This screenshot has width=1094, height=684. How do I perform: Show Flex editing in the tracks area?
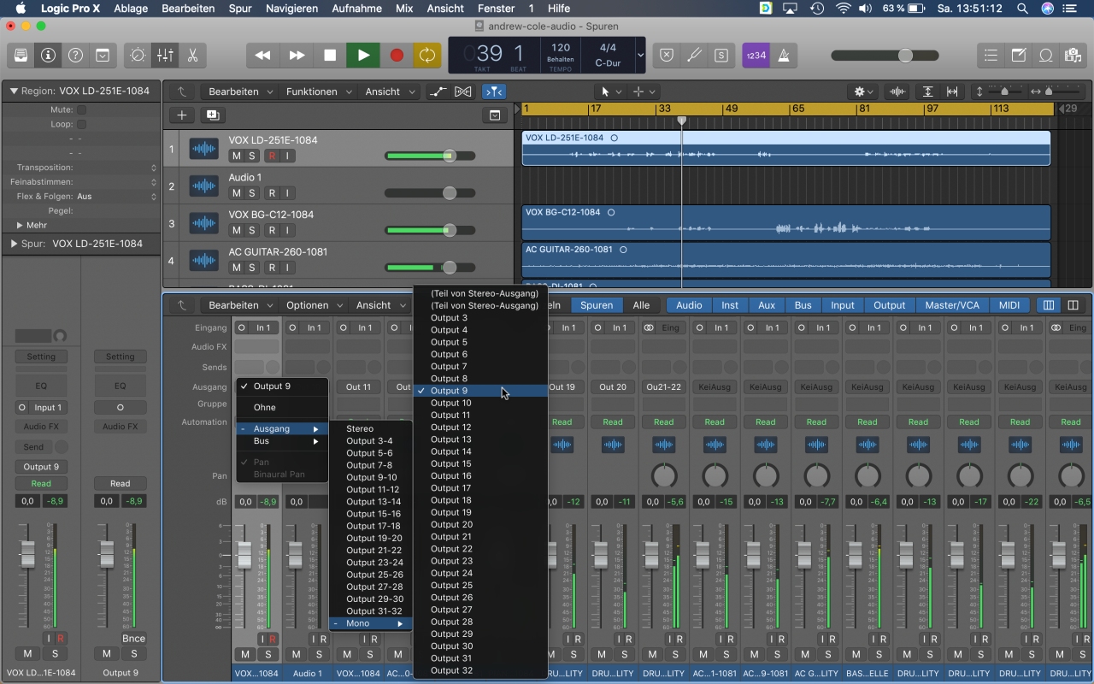pos(463,91)
